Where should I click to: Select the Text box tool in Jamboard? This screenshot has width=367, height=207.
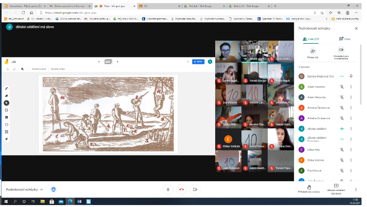coord(7,132)
